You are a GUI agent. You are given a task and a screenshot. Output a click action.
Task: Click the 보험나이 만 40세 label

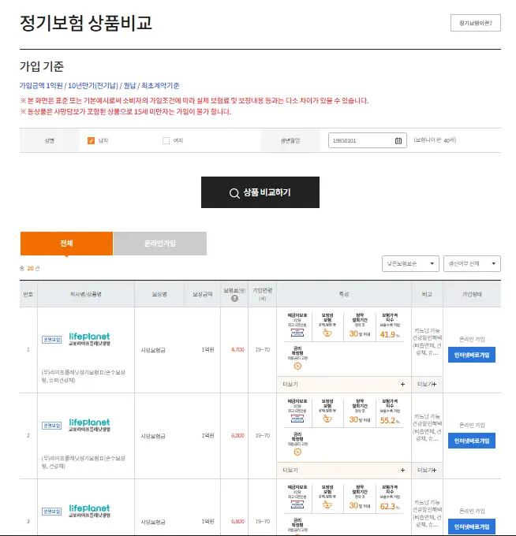[435, 140]
